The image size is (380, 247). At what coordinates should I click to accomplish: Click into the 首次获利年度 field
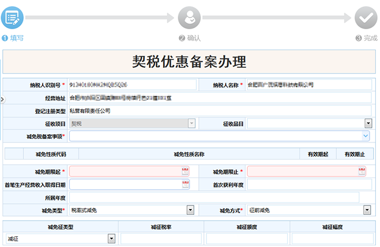click(x=309, y=185)
